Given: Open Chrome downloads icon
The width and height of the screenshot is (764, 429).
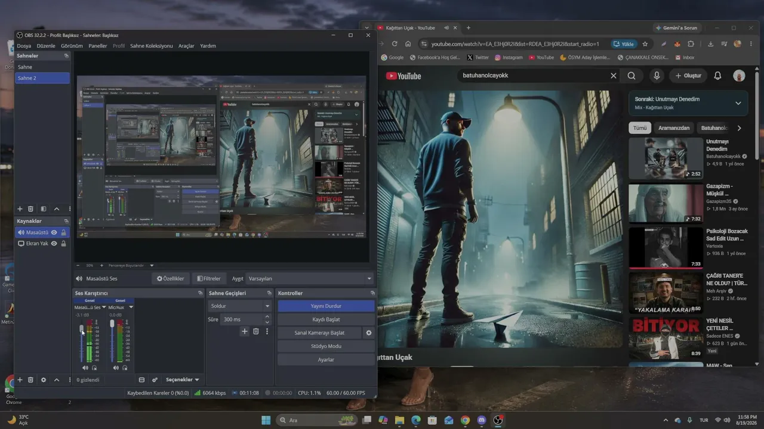Looking at the screenshot, I should (x=710, y=43).
